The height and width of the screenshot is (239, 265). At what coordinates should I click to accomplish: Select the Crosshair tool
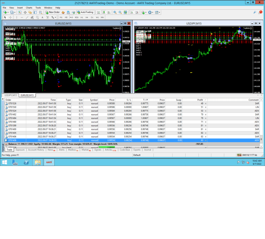(10, 17)
